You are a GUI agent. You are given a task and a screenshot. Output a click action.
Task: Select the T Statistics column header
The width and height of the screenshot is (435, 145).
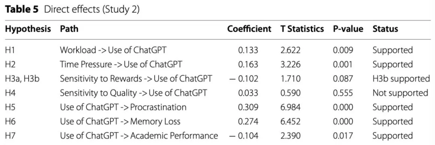click(x=302, y=29)
